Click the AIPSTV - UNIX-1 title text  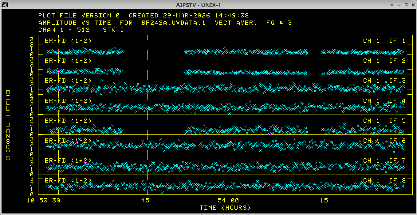click(199, 5)
